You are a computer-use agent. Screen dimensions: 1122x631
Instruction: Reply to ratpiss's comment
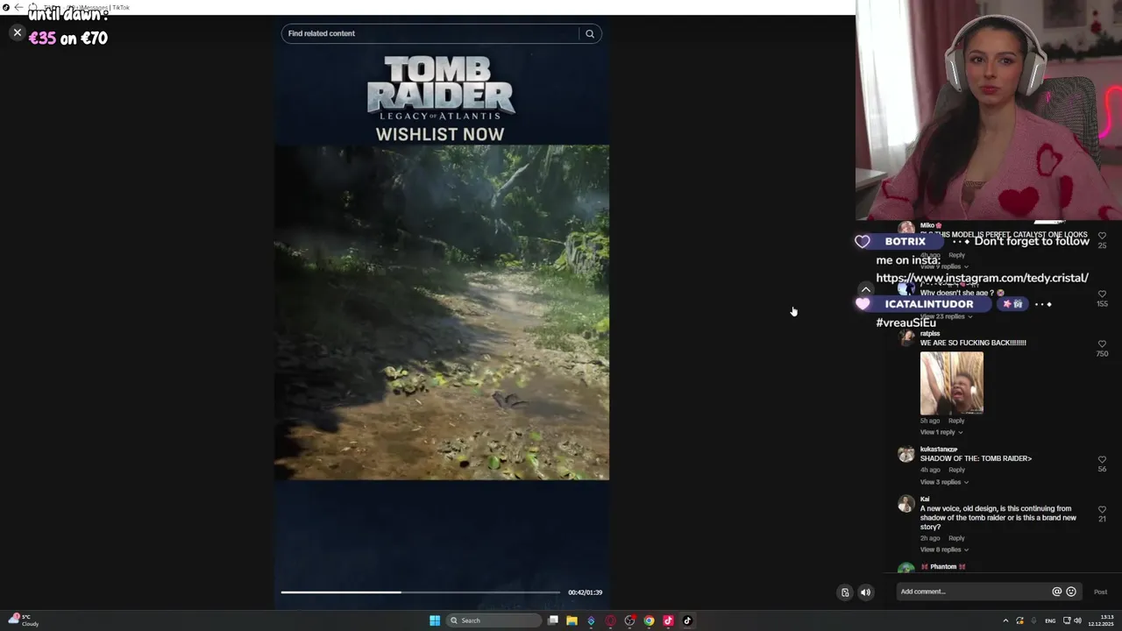pyautogui.click(x=956, y=421)
